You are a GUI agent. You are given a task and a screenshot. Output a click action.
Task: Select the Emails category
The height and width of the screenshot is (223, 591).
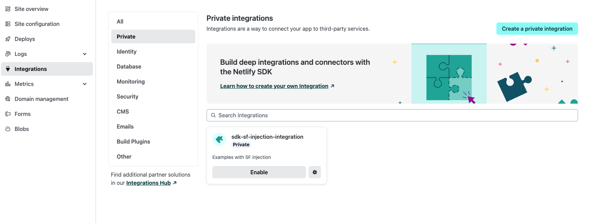[x=153, y=127]
